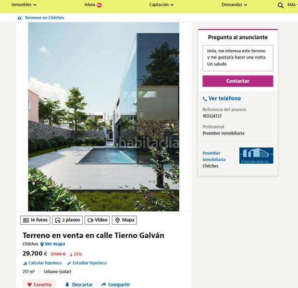Screen dimensions: 298x288
Task: Click the trash icon for Descartar
Action: click(67, 284)
